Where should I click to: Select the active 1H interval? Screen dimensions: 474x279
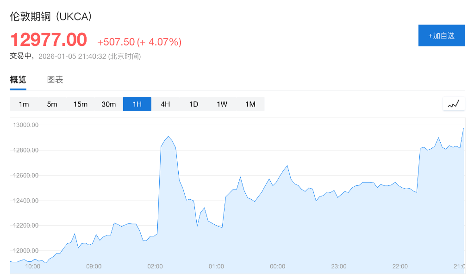pyautogui.click(x=137, y=104)
